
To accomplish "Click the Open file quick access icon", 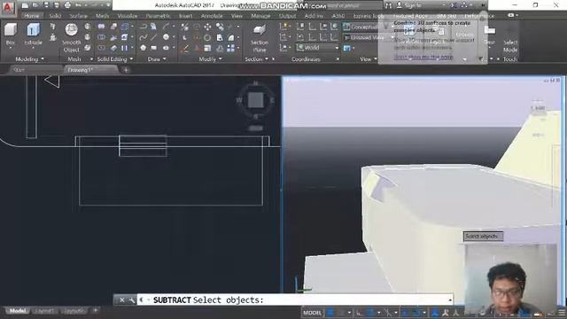I will [35, 5].
